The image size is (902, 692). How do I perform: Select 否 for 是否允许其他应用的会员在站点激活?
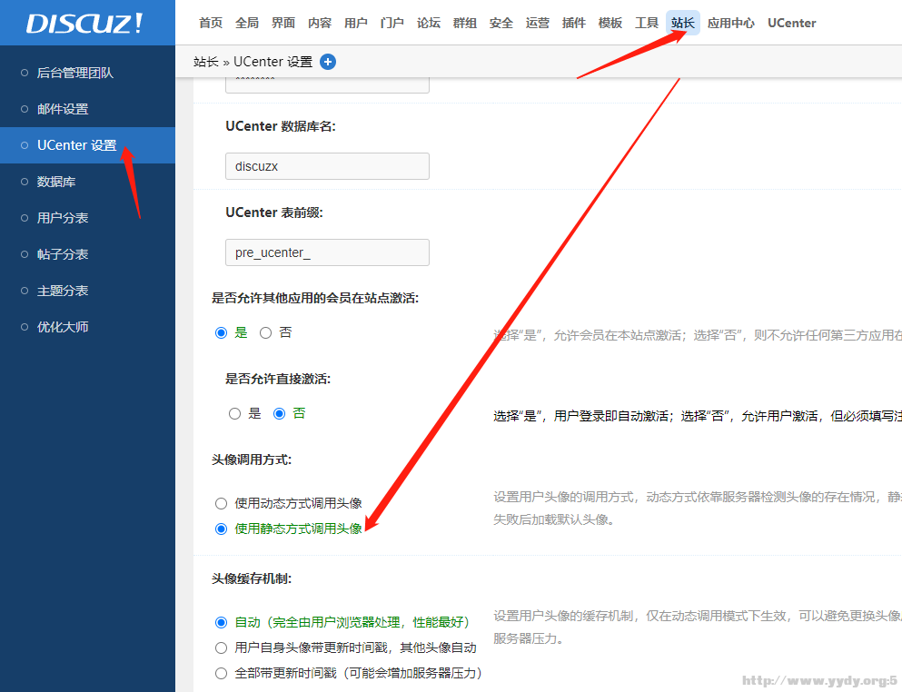coord(265,333)
